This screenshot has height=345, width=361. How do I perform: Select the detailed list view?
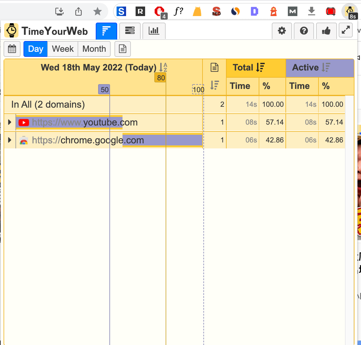(130, 31)
